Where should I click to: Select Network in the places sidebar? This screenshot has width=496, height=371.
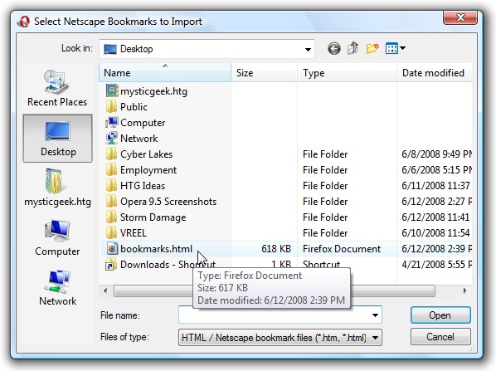coord(57,287)
